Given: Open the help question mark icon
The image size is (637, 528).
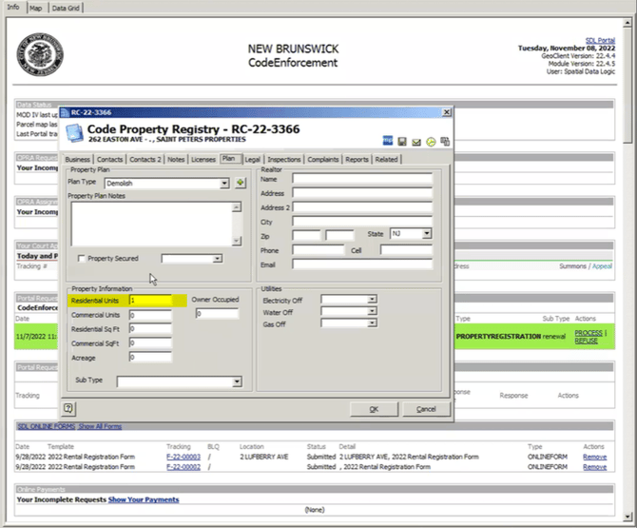Looking at the screenshot, I should [x=68, y=408].
